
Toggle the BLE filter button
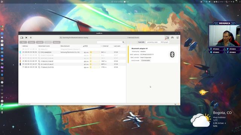(x=23, y=42)
